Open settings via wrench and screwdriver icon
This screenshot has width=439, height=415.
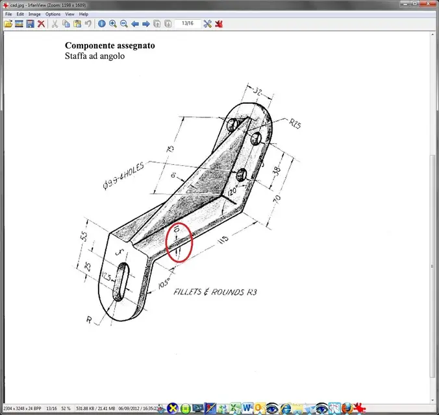point(207,24)
